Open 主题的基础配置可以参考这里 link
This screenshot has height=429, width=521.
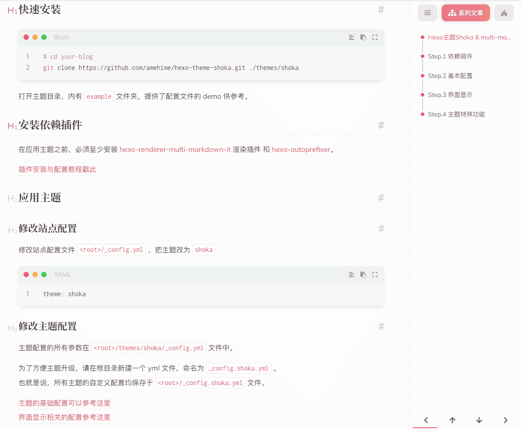pyautogui.click(x=64, y=403)
